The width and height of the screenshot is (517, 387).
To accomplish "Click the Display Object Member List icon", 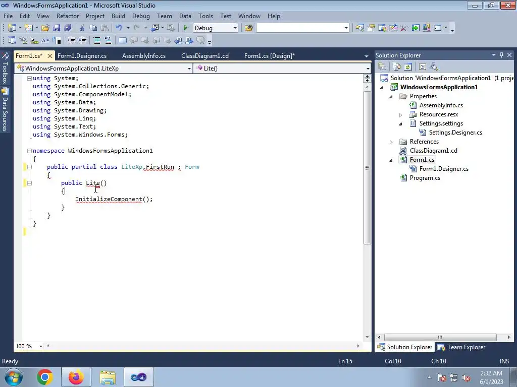I will (x=12, y=40).
